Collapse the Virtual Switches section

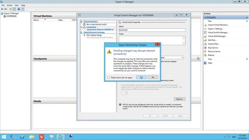coord(81,22)
